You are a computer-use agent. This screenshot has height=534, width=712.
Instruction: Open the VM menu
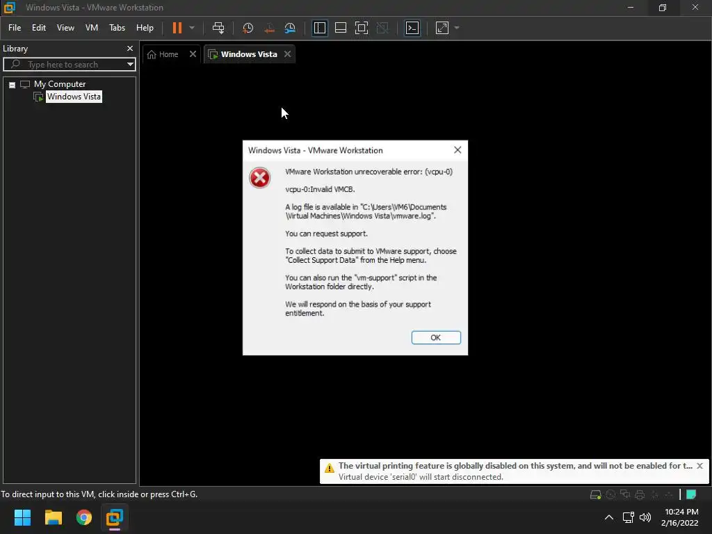(x=92, y=28)
